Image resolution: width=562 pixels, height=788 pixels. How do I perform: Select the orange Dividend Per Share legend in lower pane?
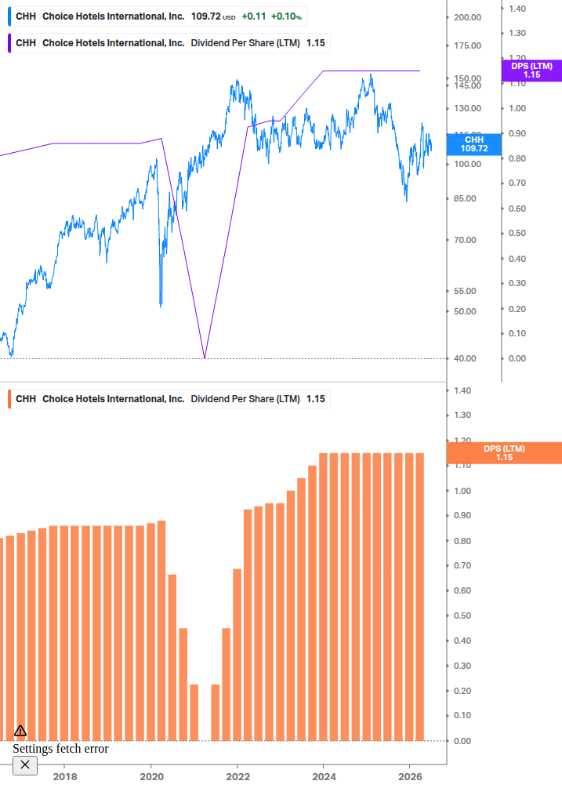click(169, 399)
